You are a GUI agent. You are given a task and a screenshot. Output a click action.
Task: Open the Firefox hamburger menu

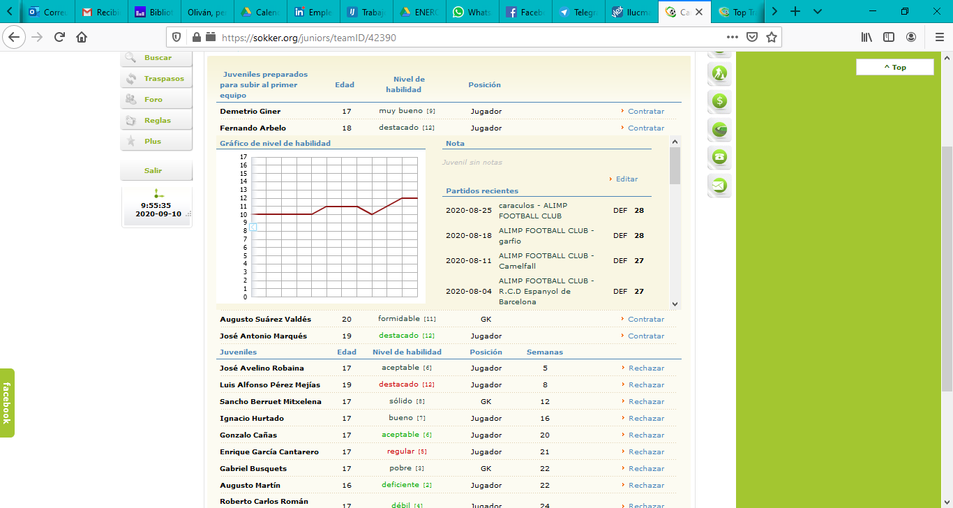coord(939,37)
